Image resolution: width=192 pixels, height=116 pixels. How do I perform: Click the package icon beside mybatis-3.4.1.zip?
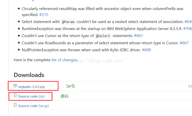click(15, 86)
